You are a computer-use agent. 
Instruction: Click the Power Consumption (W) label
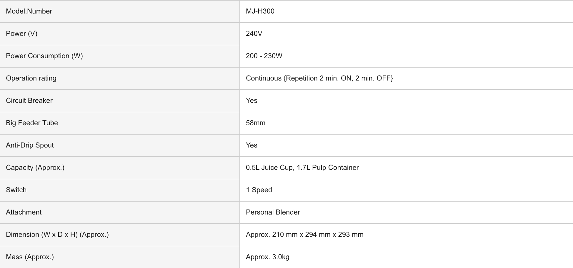coord(44,56)
